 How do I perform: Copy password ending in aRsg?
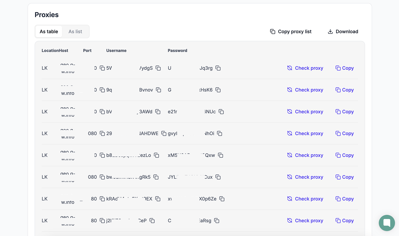(x=217, y=221)
